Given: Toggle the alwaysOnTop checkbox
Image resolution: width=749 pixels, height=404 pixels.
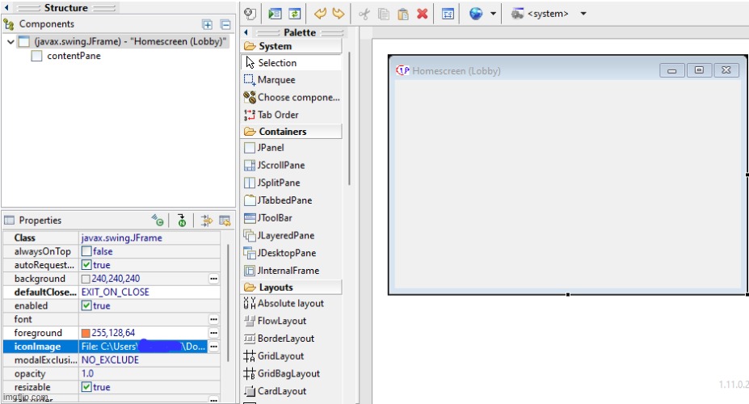Looking at the screenshot, I should tap(86, 251).
